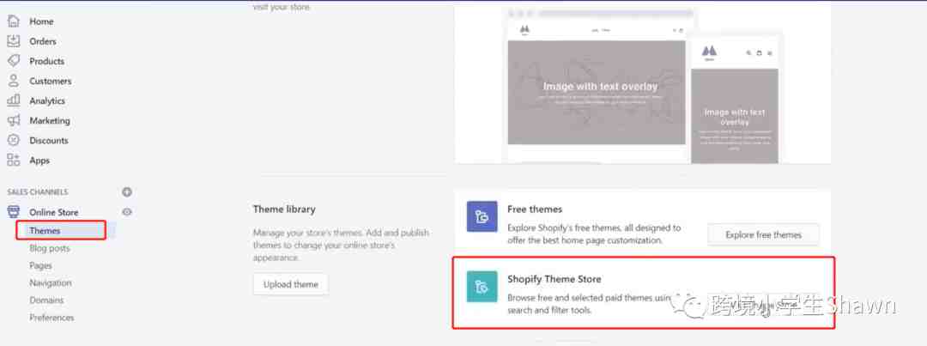Collapse the Online Store menu section
This screenshot has width=927, height=346.
[x=53, y=212]
